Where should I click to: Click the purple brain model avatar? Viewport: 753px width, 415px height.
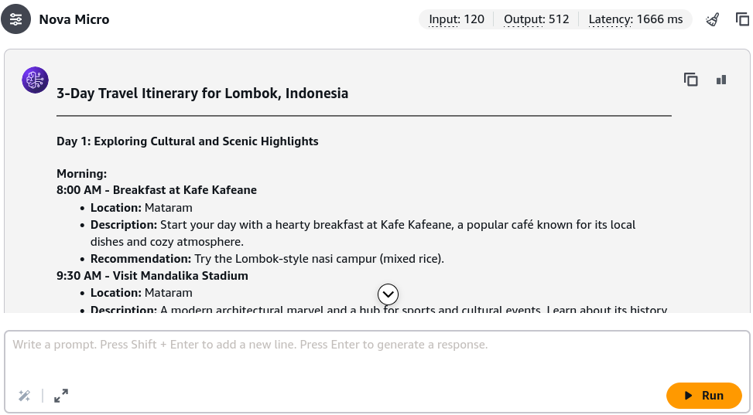pyautogui.click(x=35, y=80)
